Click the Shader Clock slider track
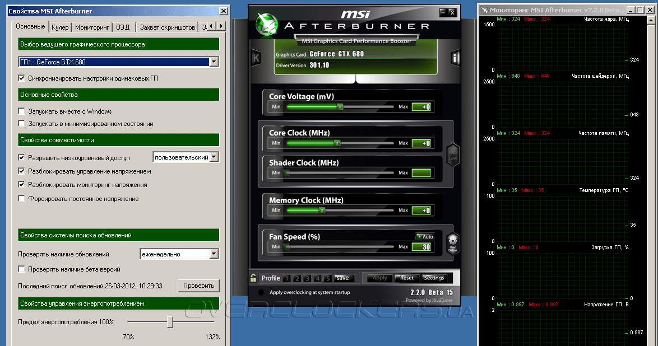This screenshot has height=346, width=658. pyautogui.click(x=340, y=173)
